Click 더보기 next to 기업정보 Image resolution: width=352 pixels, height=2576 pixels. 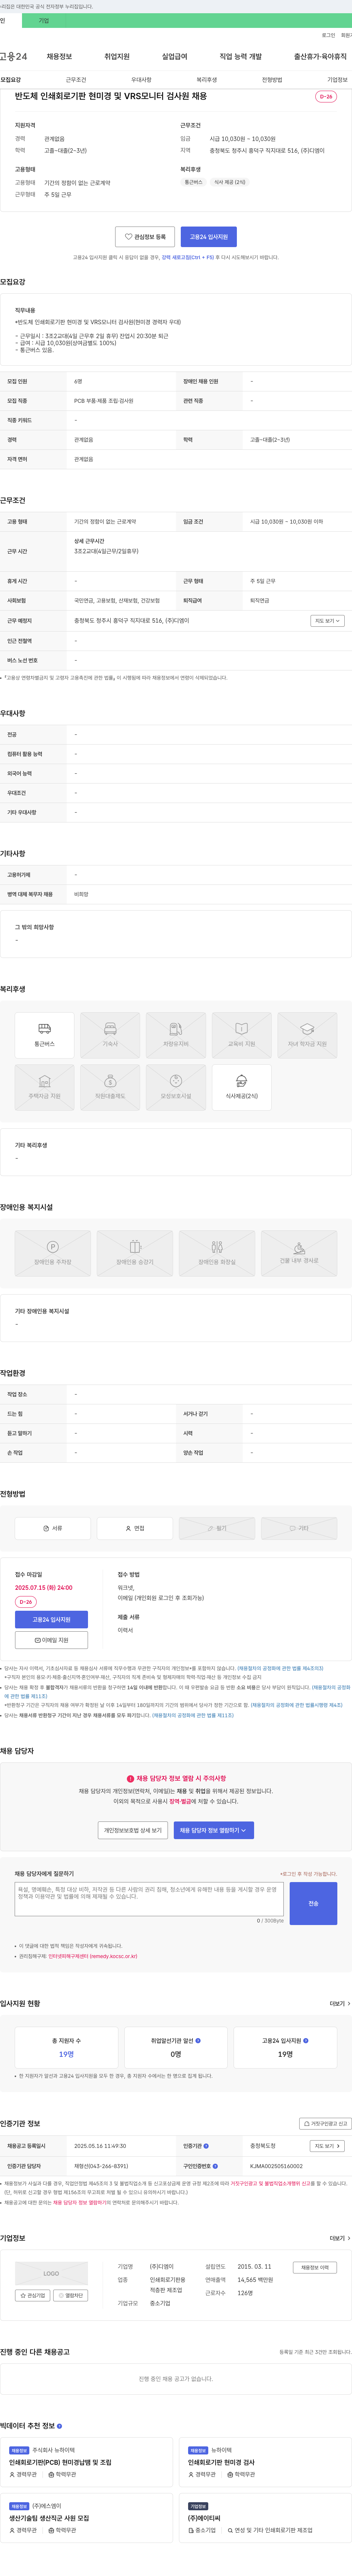[340, 2238]
